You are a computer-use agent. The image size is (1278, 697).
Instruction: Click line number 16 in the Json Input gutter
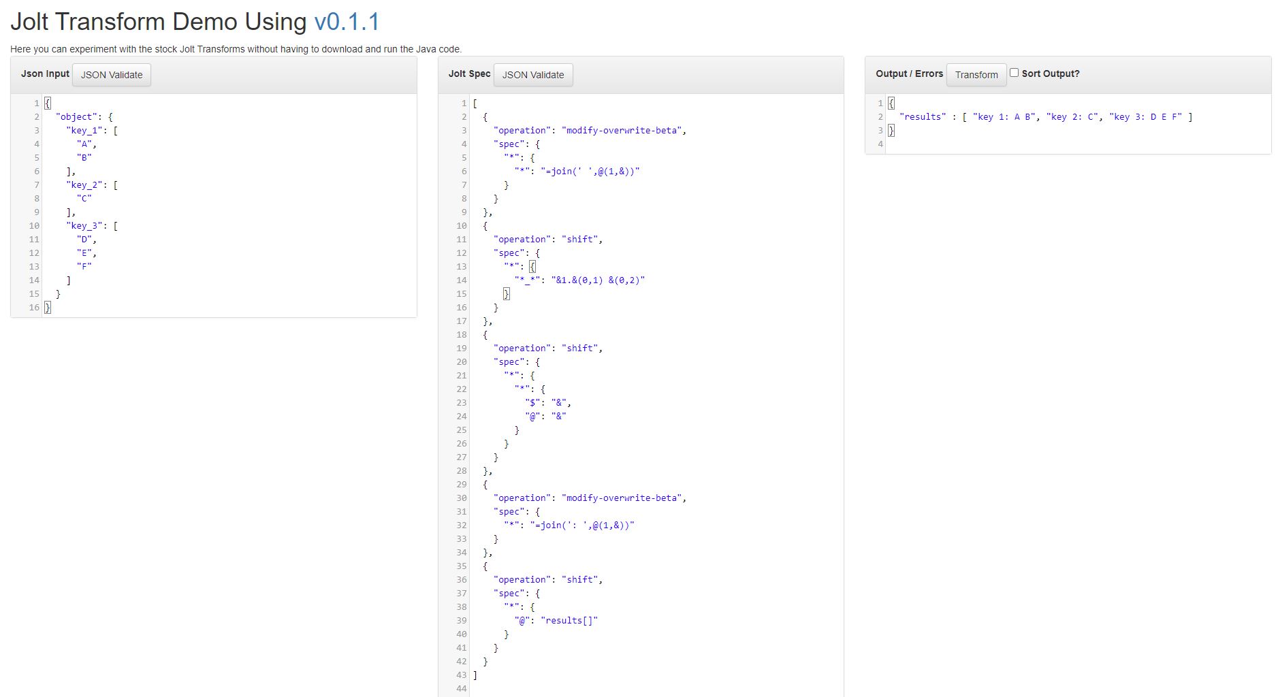(34, 308)
